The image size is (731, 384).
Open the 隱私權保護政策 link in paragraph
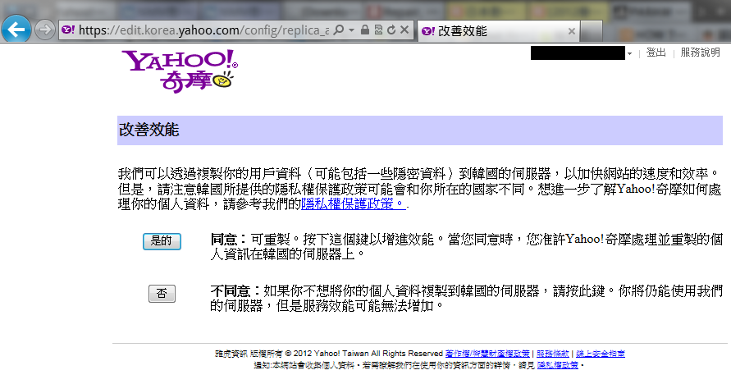[353, 204]
